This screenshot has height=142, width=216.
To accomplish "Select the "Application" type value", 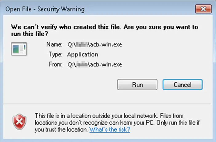I will (x=82, y=55).
